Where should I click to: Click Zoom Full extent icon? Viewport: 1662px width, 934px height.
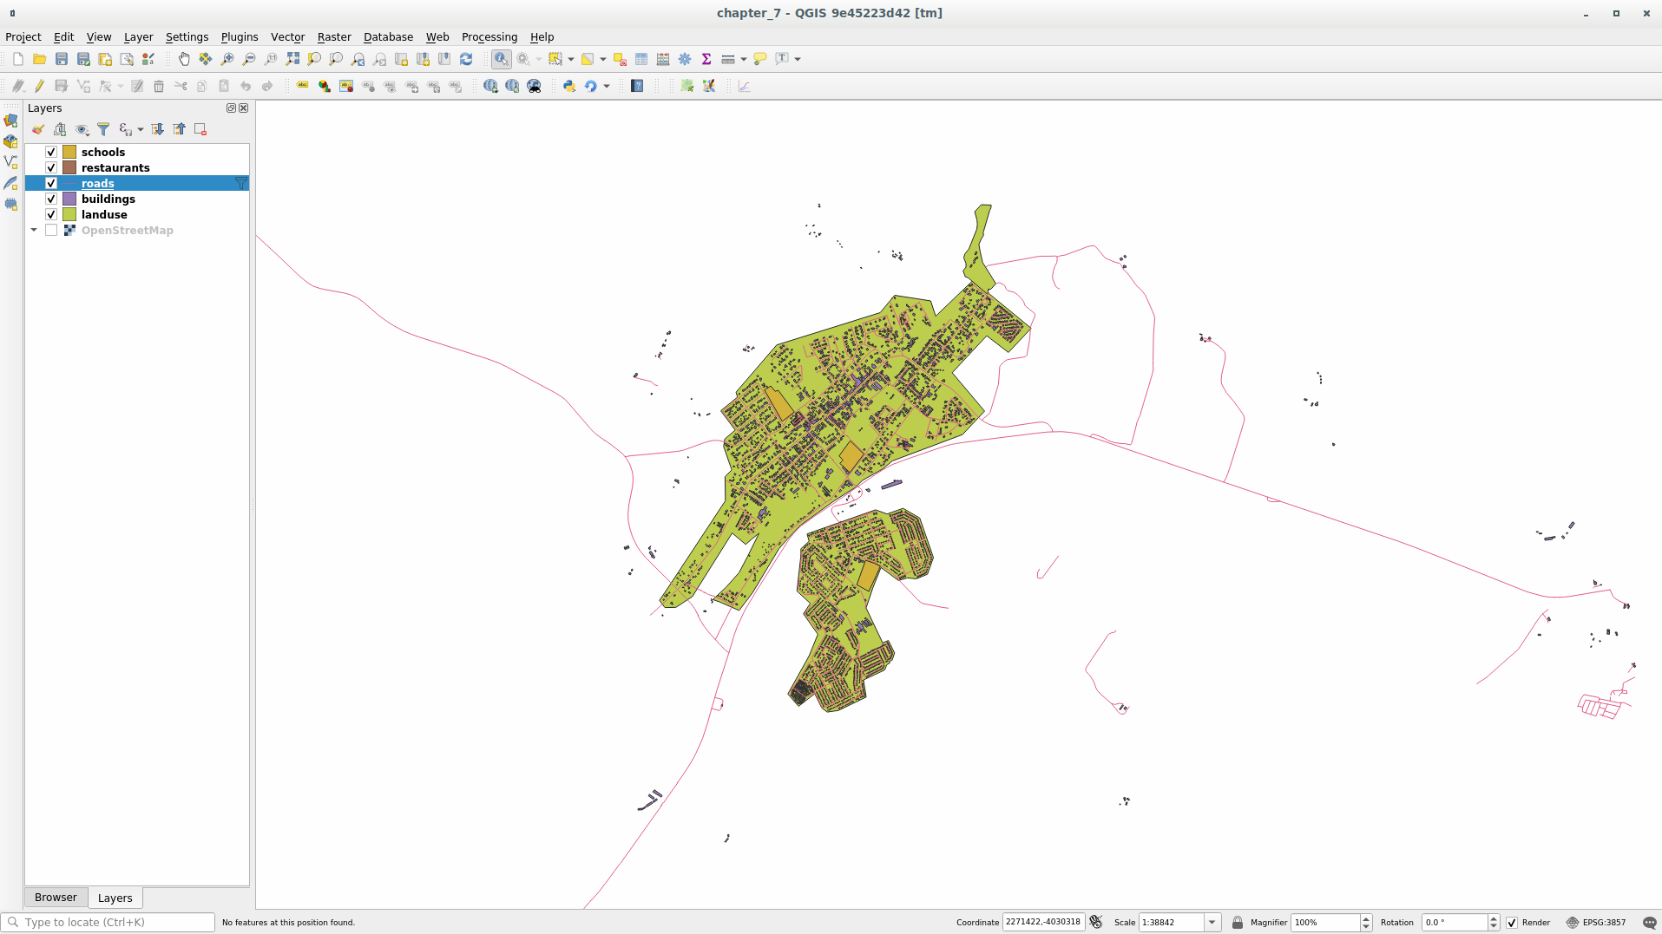click(292, 59)
